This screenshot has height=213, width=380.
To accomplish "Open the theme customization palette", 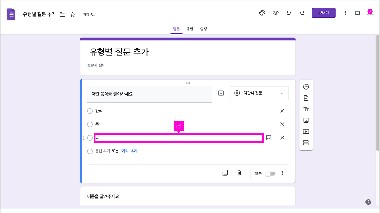I will pyautogui.click(x=262, y=13).
